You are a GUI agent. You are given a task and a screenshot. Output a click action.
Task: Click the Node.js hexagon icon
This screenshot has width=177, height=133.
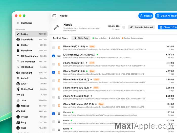coord(18,106)
